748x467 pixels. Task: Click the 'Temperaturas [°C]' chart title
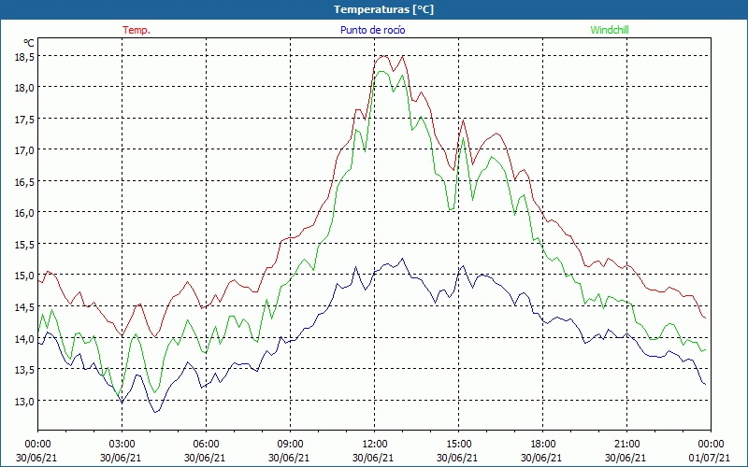click(x=383, y=9)
